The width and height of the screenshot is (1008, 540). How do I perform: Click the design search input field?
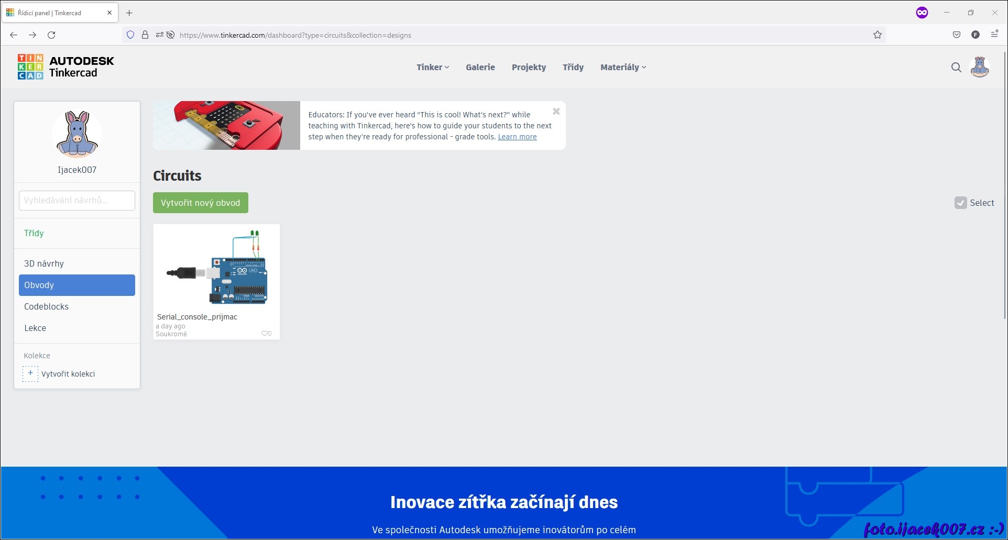[x=77, y=201]
